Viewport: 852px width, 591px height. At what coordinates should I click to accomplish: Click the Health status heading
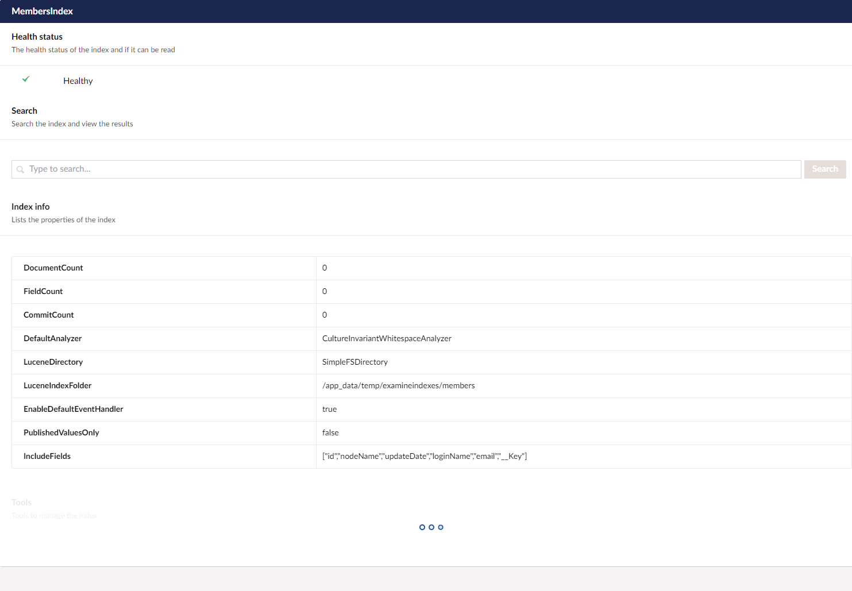click(x=37, y=36)
